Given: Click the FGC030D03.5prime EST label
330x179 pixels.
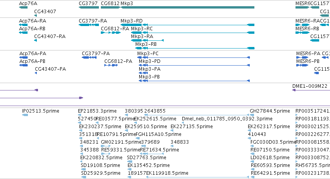Looking at the screenshot, I should point(273,143).
